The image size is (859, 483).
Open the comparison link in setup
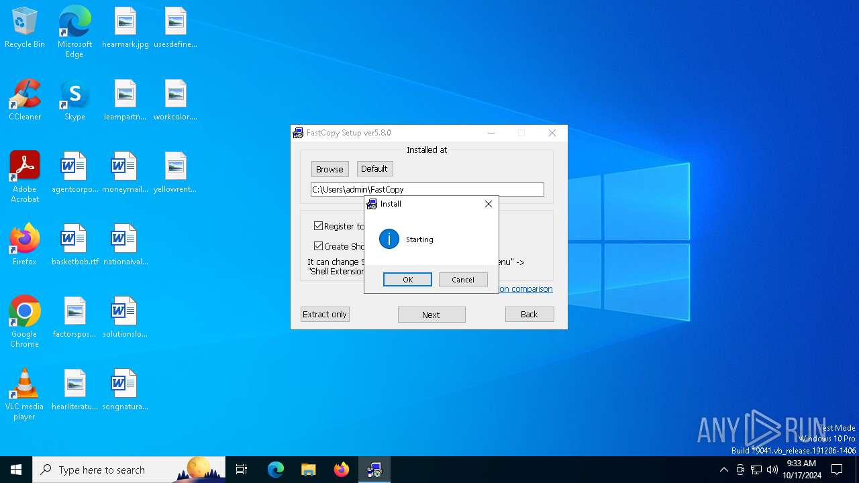pyautogui.click(x=526, y=289)
